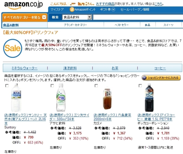The image size is (183, 154).
Task: Open the Ice Coffee bottle image
Action: click(x=149, y=98)
